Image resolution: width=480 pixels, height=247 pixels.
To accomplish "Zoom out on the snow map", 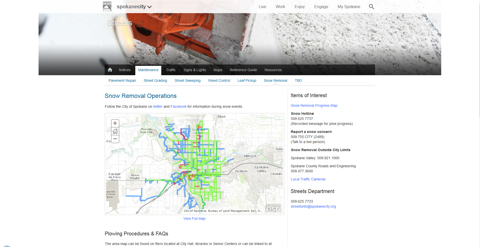I will point(115,139).
